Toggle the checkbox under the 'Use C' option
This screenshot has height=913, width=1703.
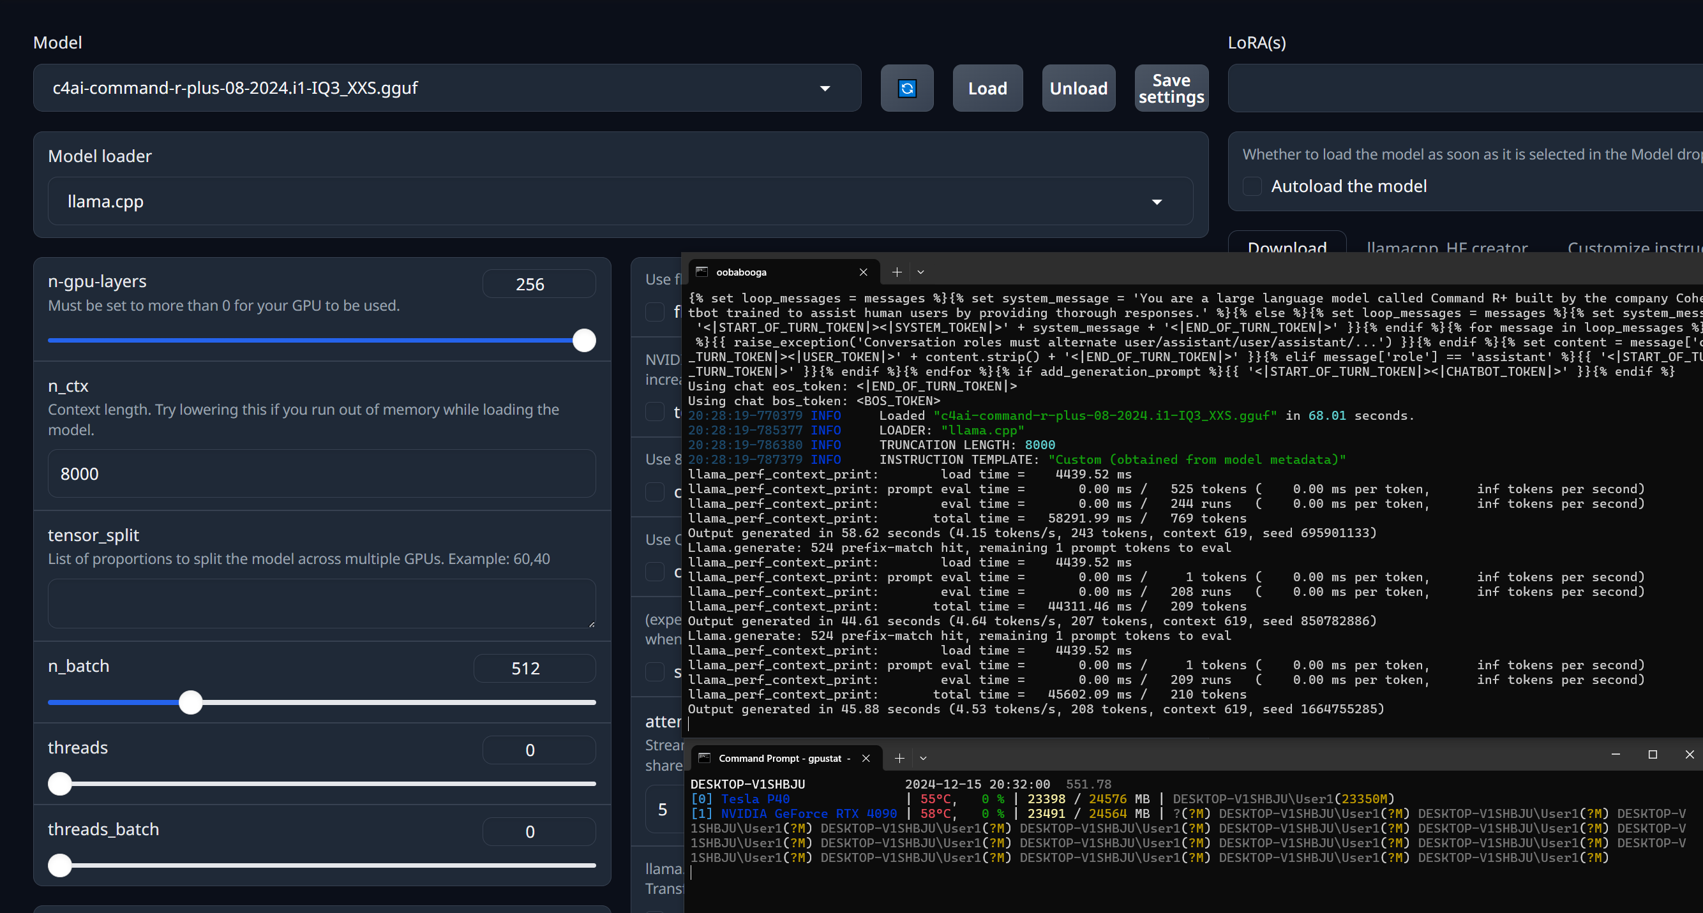[x=654, y=572]
